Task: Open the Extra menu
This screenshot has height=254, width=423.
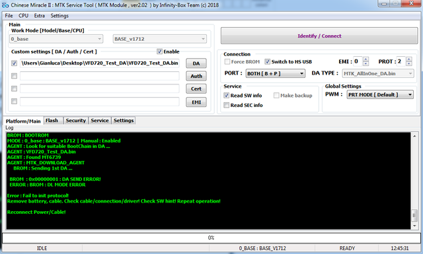Action: (40, 16)
